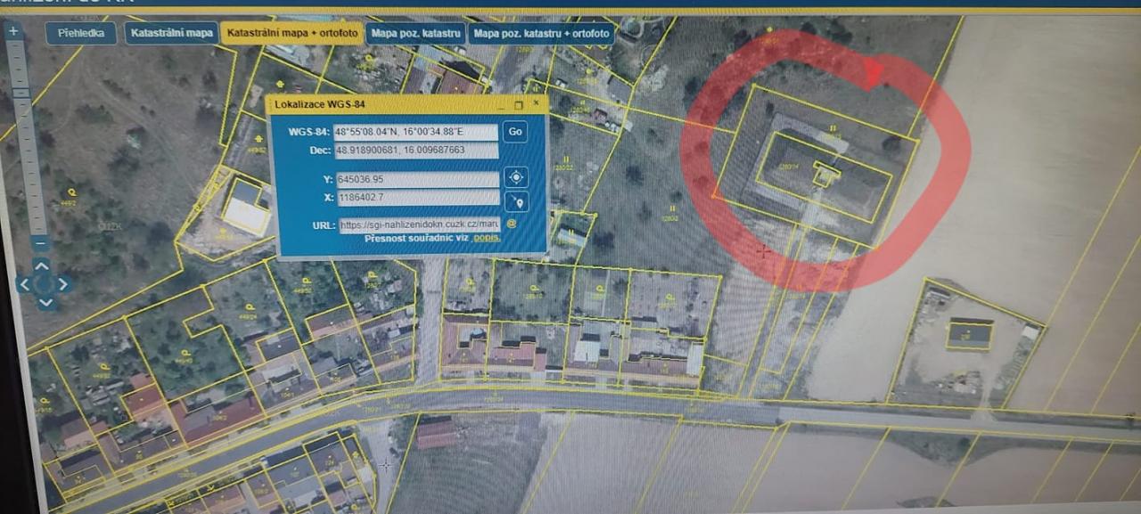Viewport: 1141px width, 514px height.
Task: Pan the map left with arrow
Action: [x=25, y=285]
